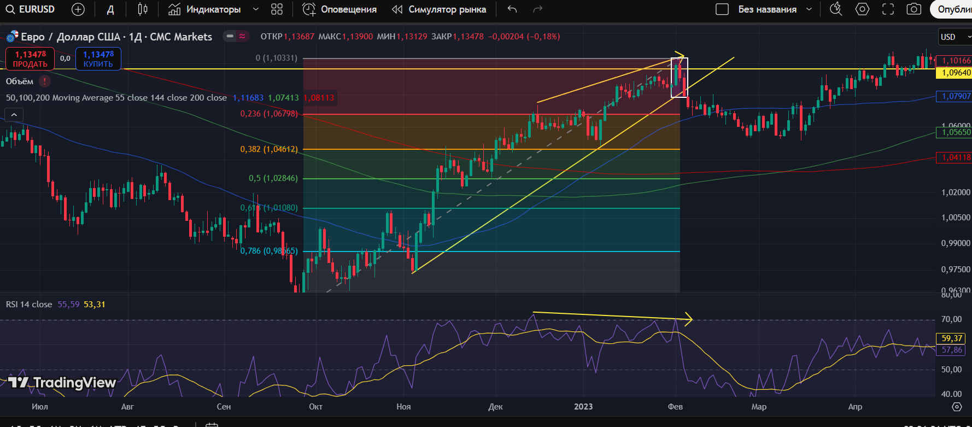The width and height of the screenshot is (972, 427).
Task: Redo the last chart action
Action: coord(538,9)
